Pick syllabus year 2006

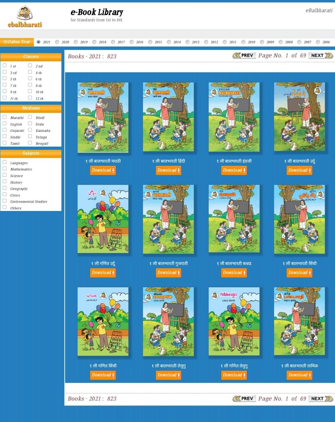318,42
